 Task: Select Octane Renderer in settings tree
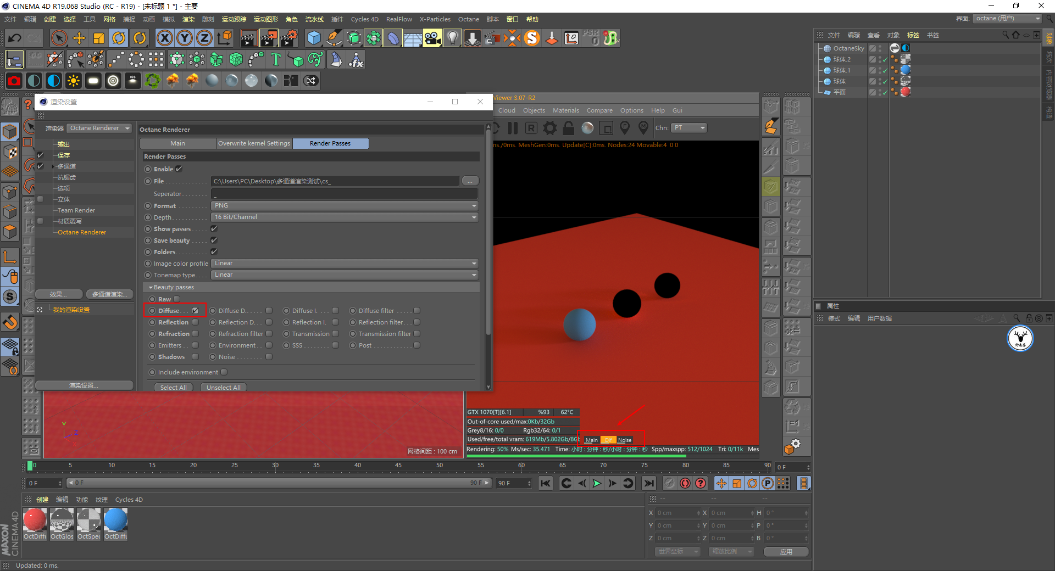click(x=82, y=232)
